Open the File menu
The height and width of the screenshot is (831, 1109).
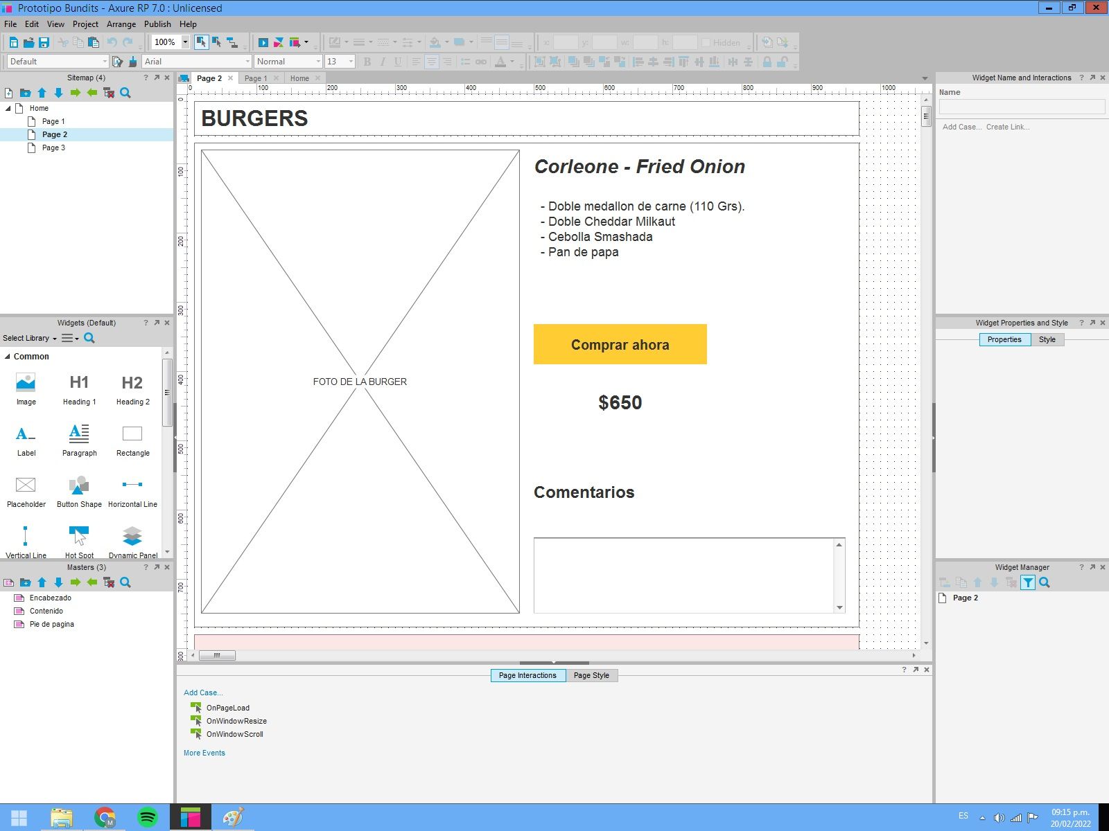(x=10, y=24)
